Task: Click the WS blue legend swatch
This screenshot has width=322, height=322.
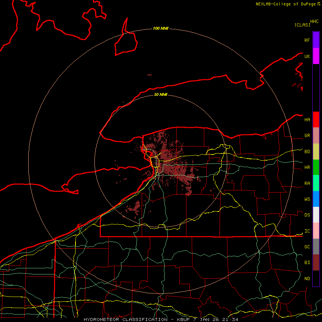Action: (x=316, y=199)
